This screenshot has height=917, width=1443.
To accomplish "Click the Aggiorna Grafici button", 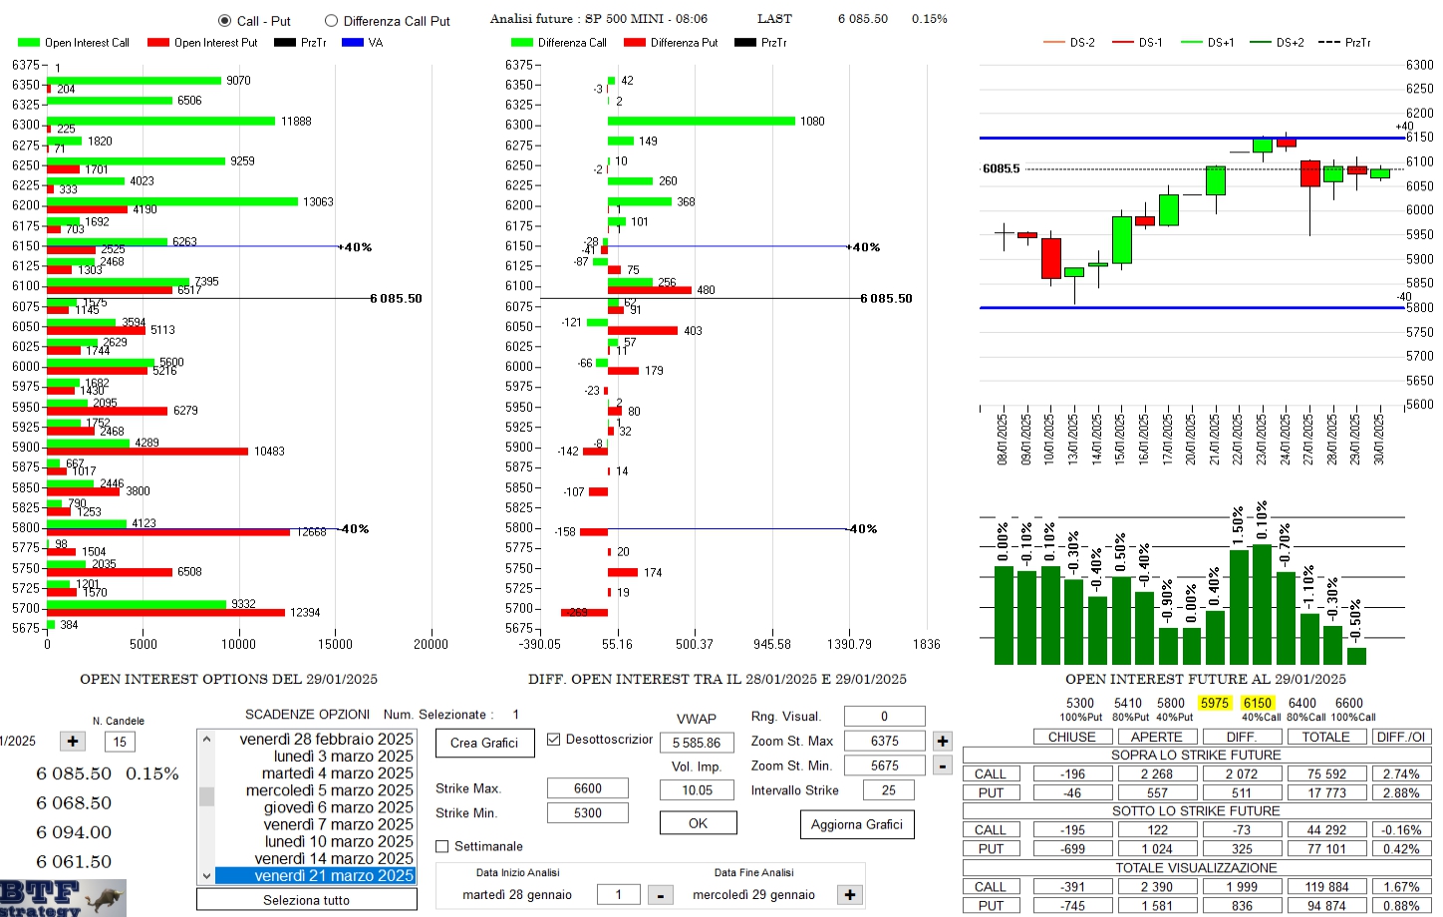I will coord(857,824).
